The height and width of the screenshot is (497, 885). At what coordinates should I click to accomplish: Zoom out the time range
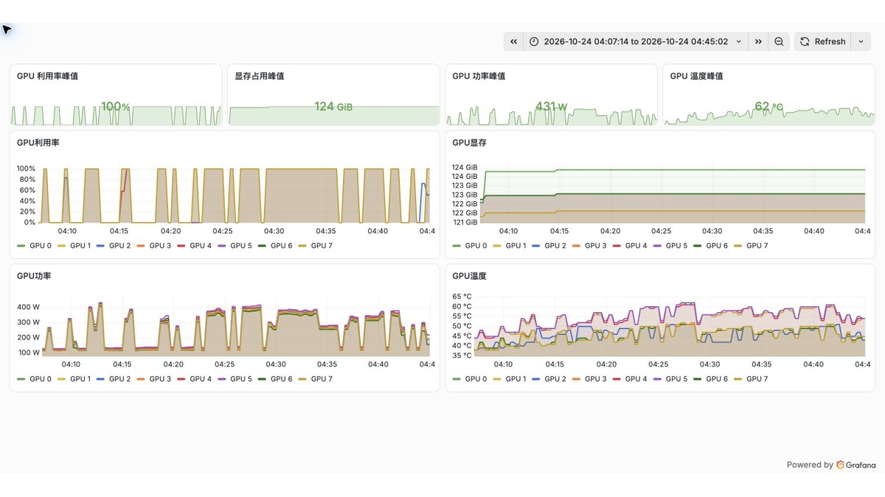779,42
